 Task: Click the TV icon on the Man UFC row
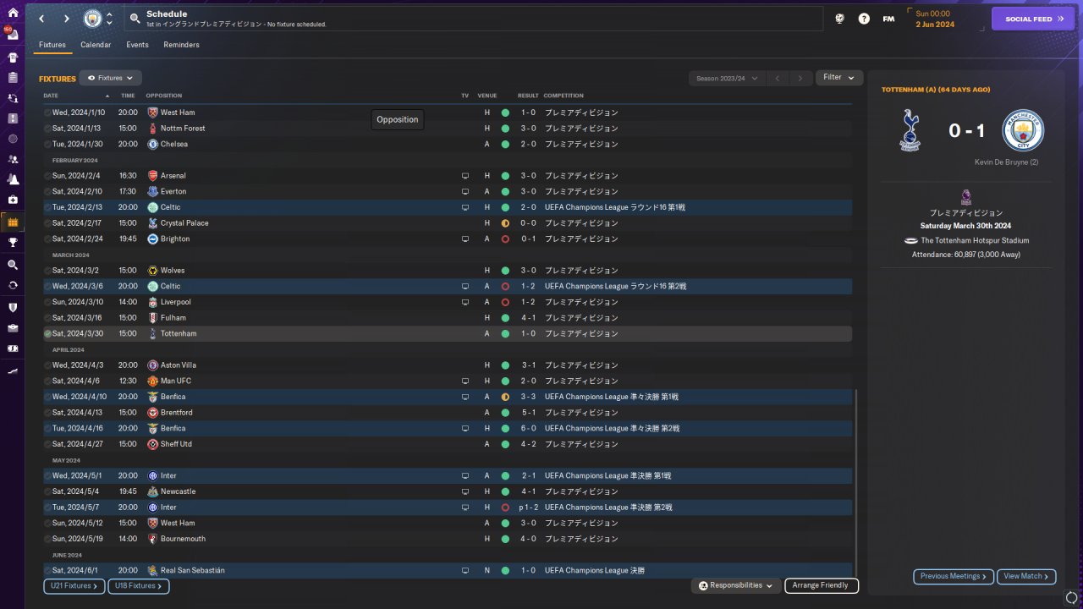pyautogui.click(x=465, y=381)
